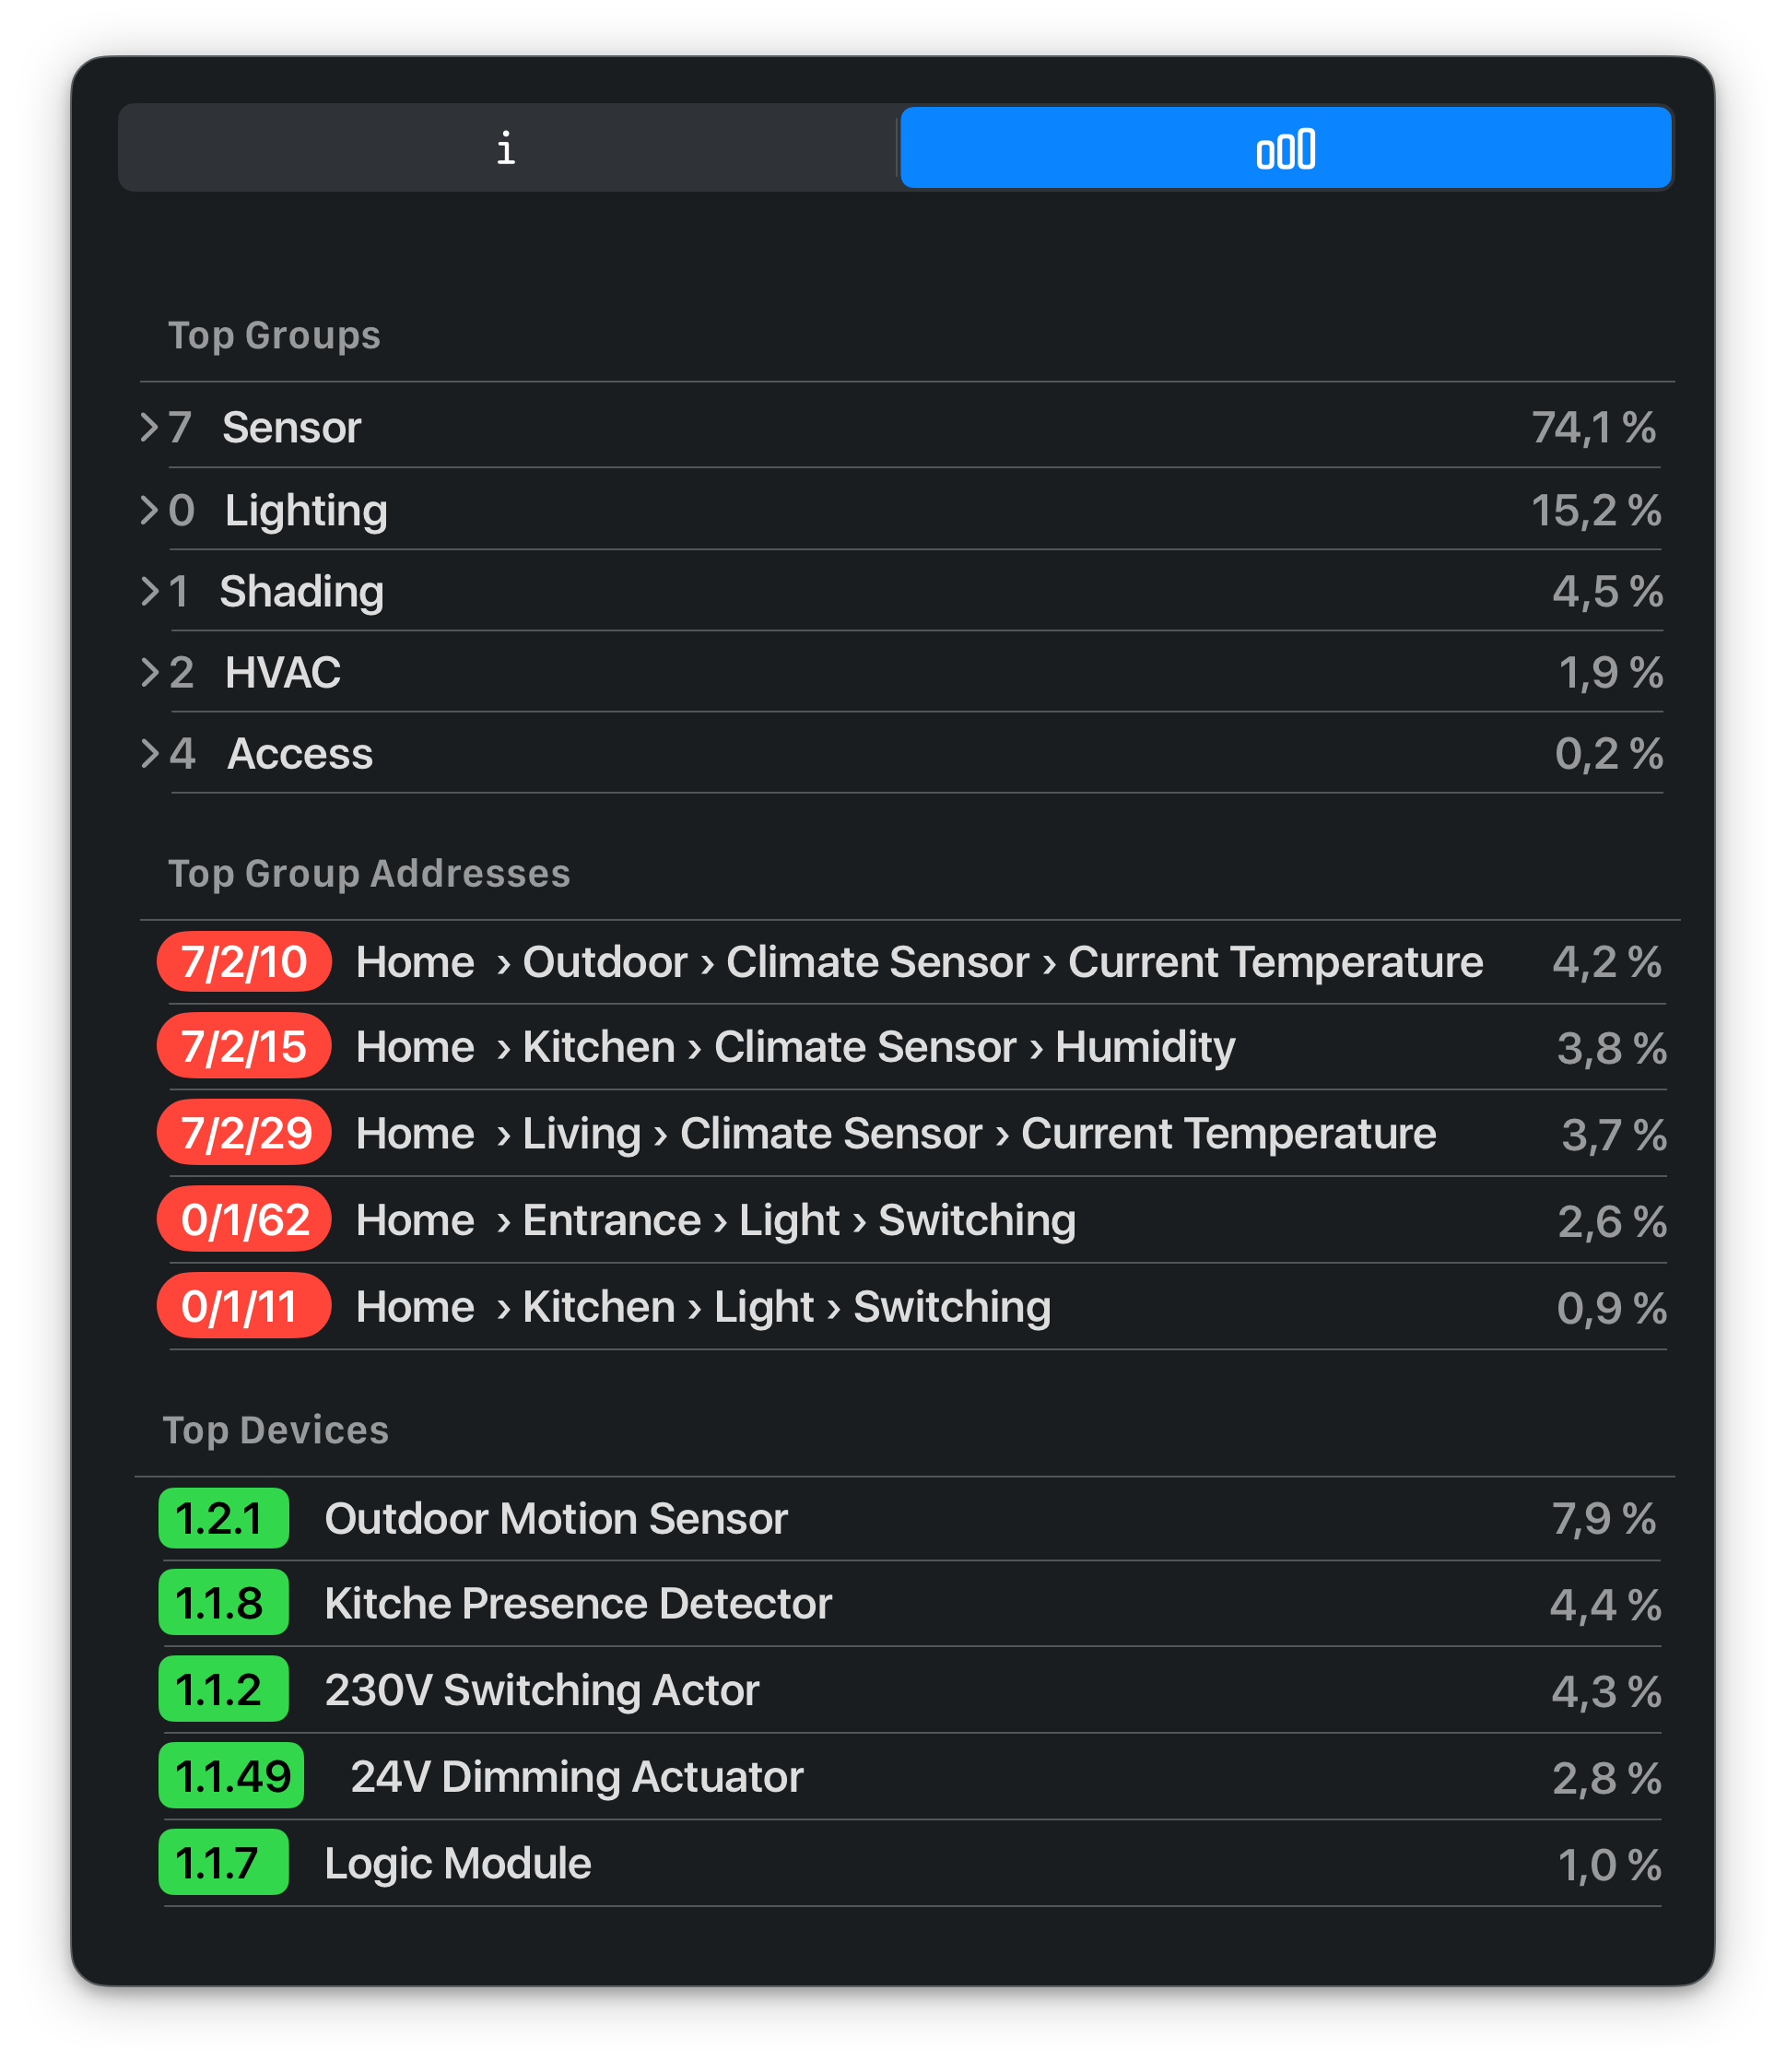
Task: Expand the HVAC group chevron
Action: pyautogui.click(x=150, y=672)
